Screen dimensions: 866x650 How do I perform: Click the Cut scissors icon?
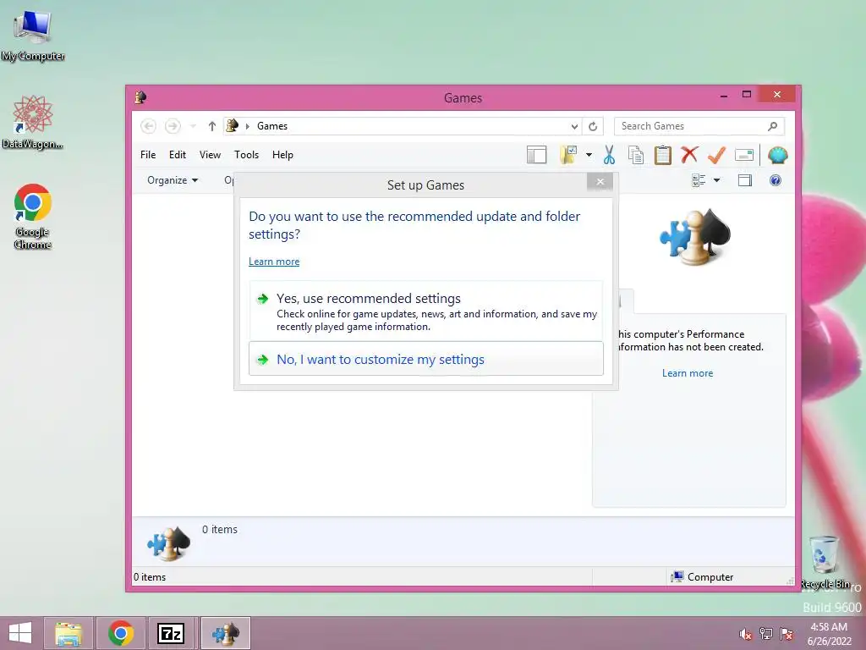[x=609, y=155]
